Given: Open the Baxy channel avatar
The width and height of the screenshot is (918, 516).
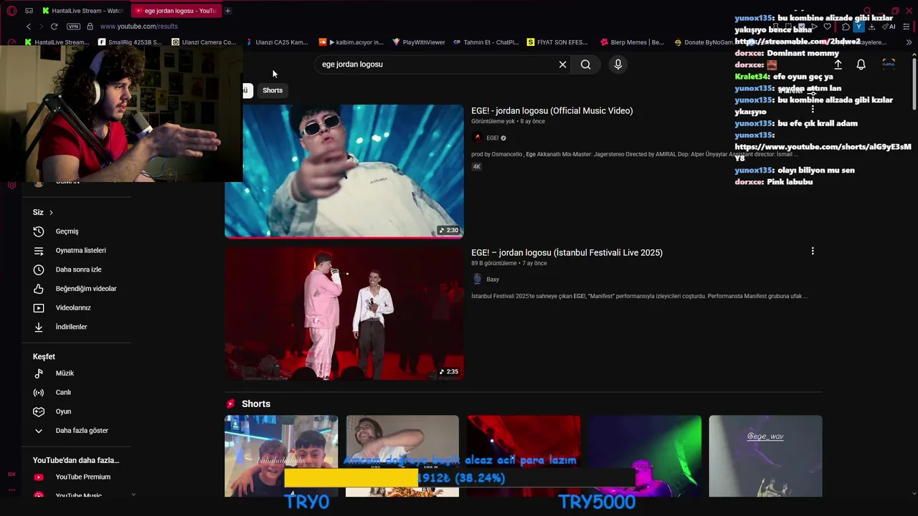Looking at the screenshot, I should [x=478, y=279].
